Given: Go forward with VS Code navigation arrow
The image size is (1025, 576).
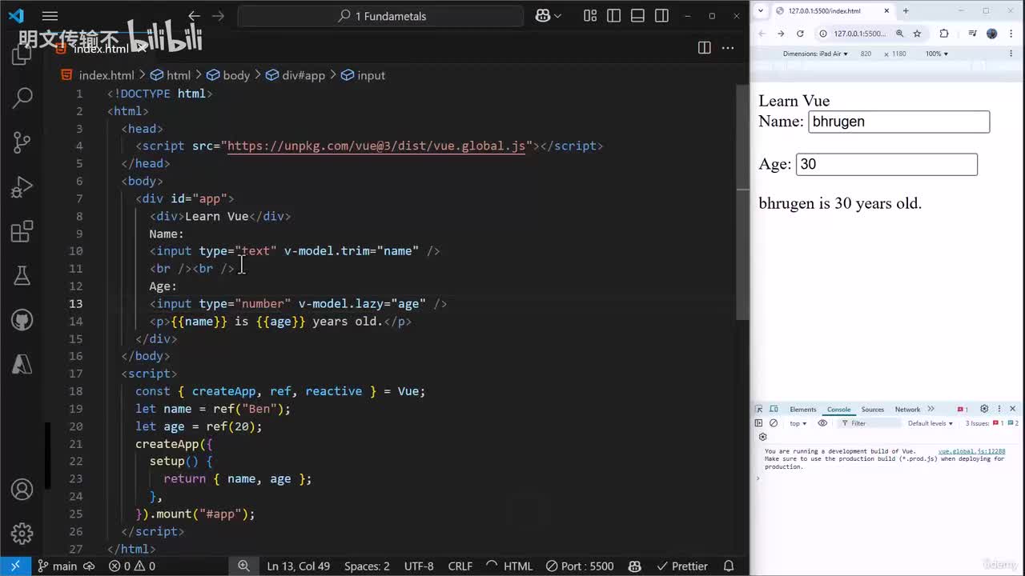Looking at the screenshot, I should point(218,16).
